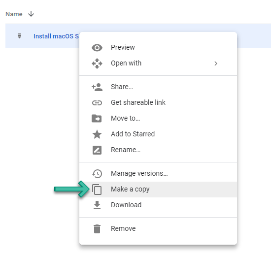This screenshot has width=271, height=255.
Task: Click the trash can Remove icon
Action: pyautogui.click(x=97, y=229)
